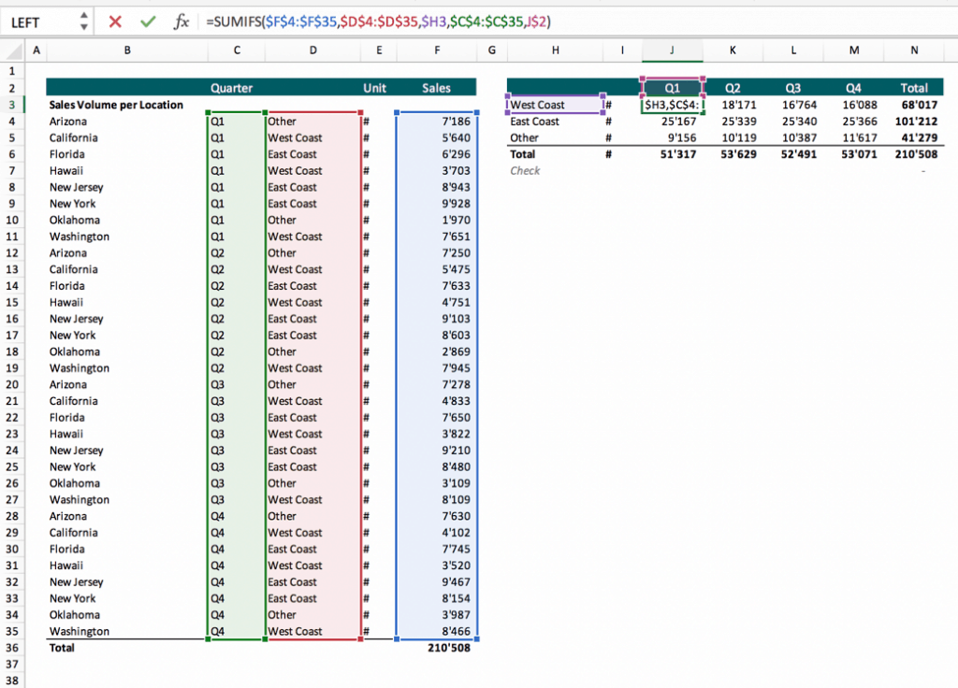Click the Total header in summary table

tap(914, 88)
